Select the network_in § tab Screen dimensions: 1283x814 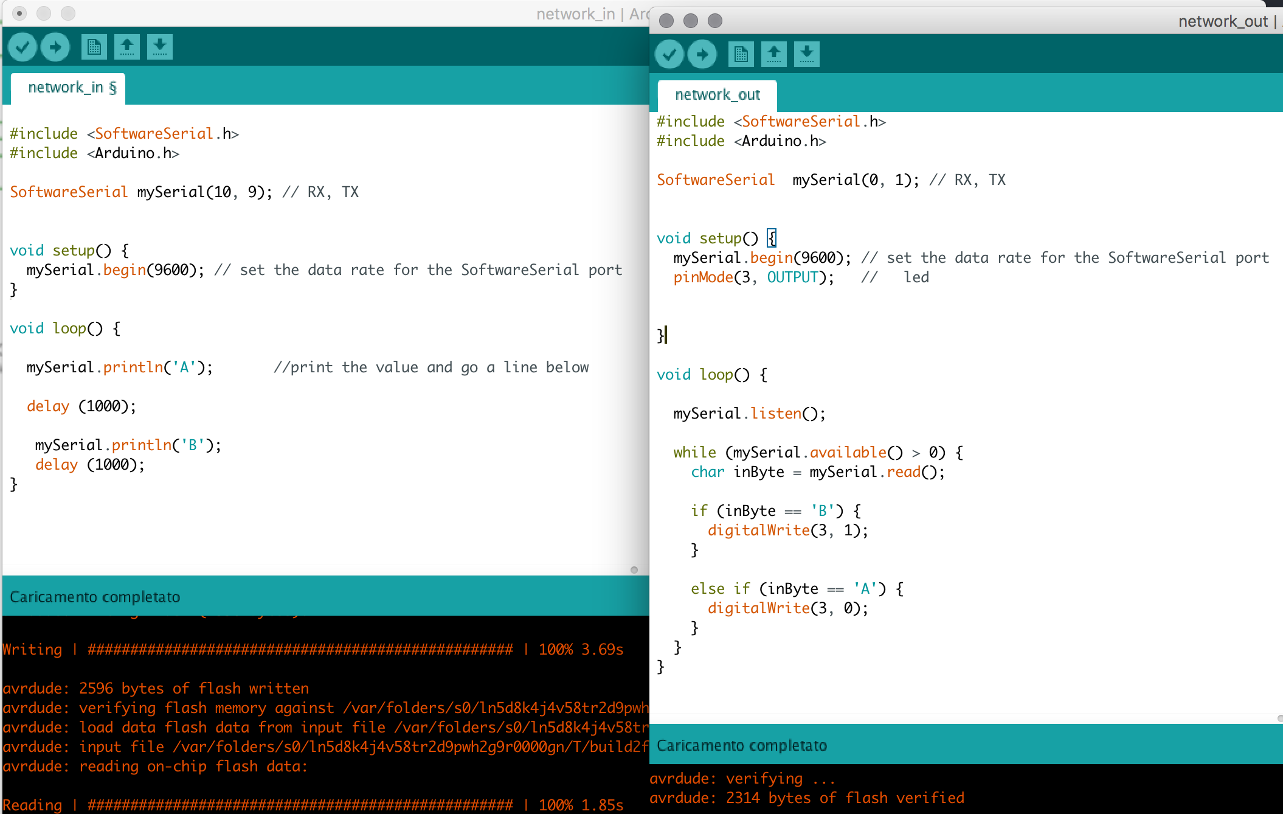pyautogui.click(x=69, y=89)
